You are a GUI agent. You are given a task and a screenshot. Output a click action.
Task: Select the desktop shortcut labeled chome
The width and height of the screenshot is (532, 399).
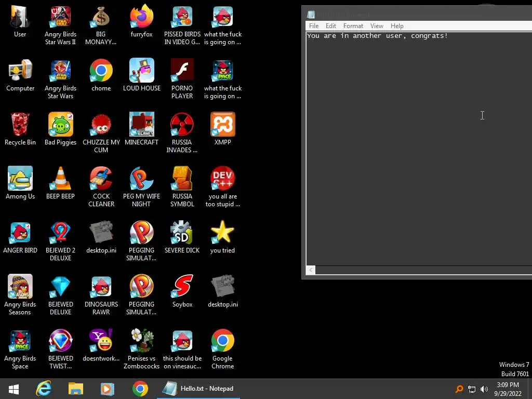[101, 75]
